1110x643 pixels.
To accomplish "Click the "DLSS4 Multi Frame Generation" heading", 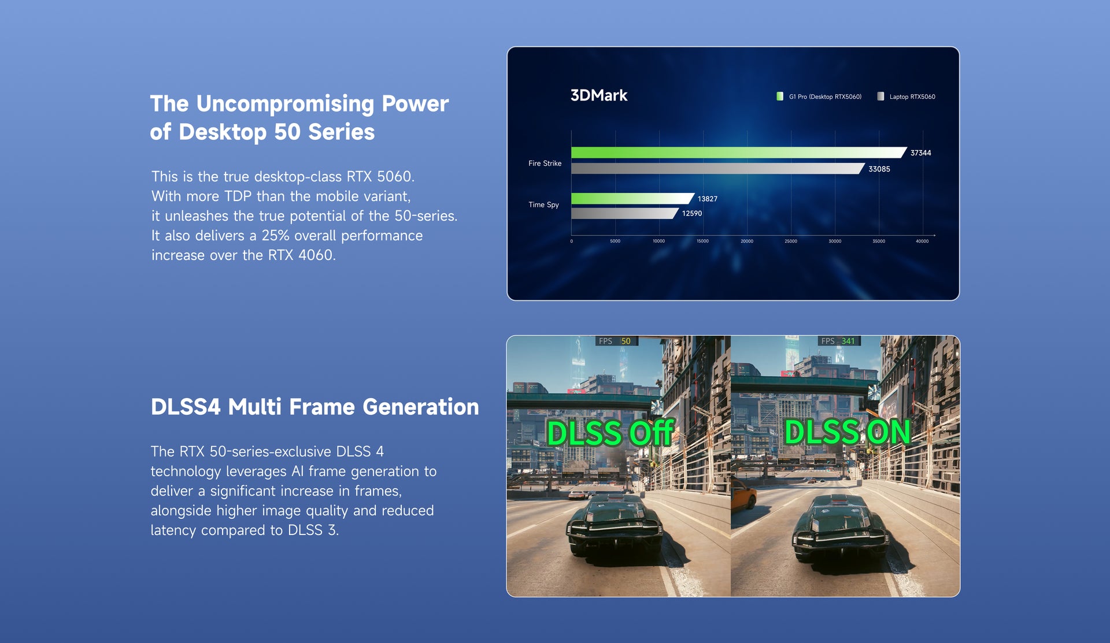I will coord(315,407).
